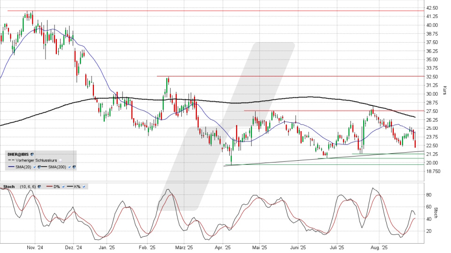Click the 38.75 price axis value
The image size is (451, 253).
pos(432,34)
